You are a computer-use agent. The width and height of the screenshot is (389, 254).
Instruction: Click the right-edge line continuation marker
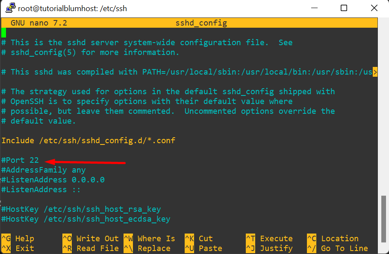click(x=375, y=72)
